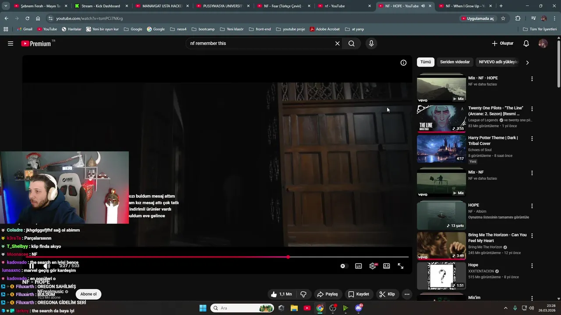Reload the page
Image resolution: width=561 pixels, height=315 pixels.
[27, 18]
